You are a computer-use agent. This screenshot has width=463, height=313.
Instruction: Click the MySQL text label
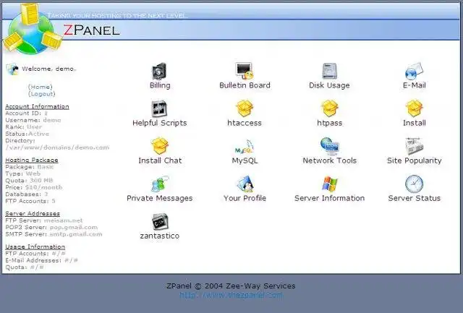(x=245, y=160)
